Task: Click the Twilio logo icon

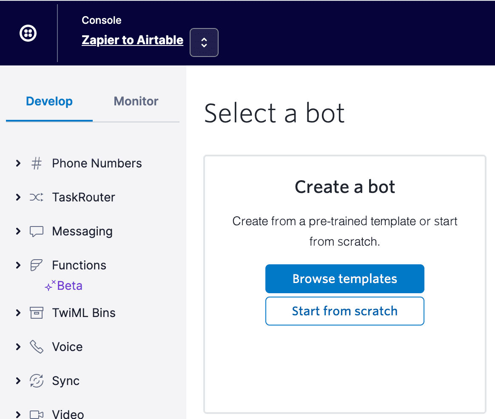Action: (x=28, y=33)
